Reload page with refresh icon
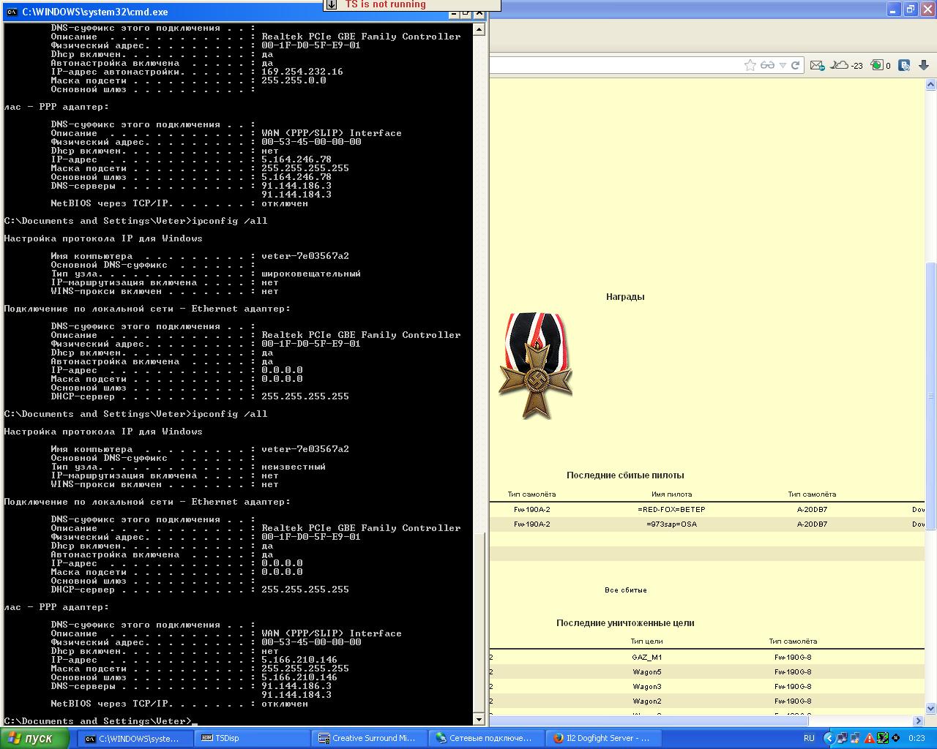Image resolution: width=937 pixels, height=749 pixels. (x=795, y=65)
